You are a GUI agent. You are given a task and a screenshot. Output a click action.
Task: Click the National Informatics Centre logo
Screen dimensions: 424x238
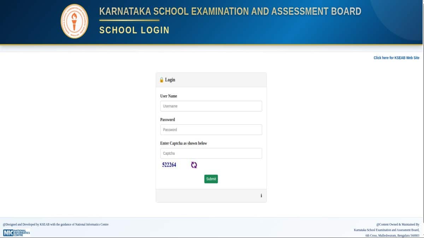(x=17, y=232)
